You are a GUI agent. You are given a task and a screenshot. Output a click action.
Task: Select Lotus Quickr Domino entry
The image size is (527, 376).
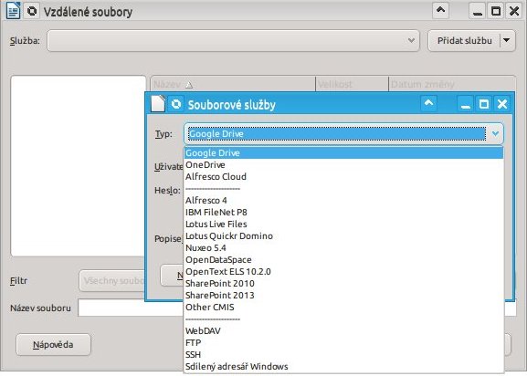click(x=343, y=236)
